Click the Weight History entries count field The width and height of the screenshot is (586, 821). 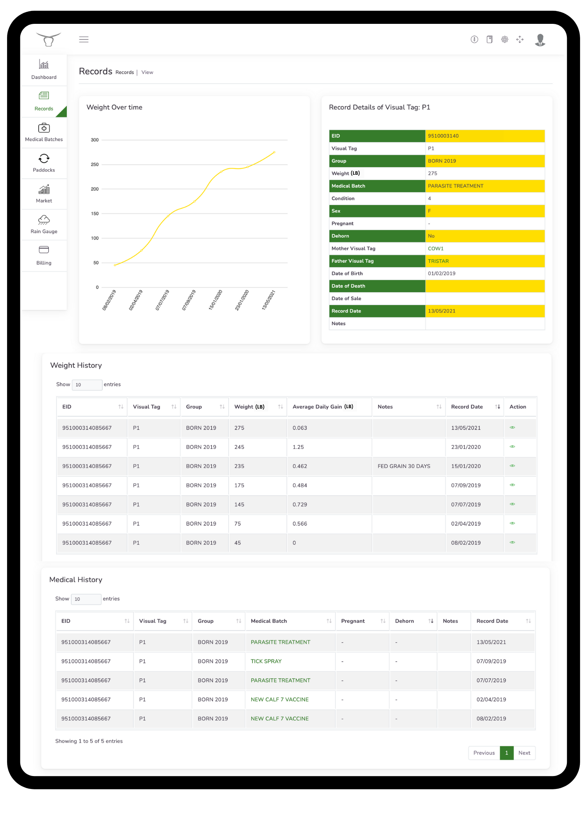[87, 385]
